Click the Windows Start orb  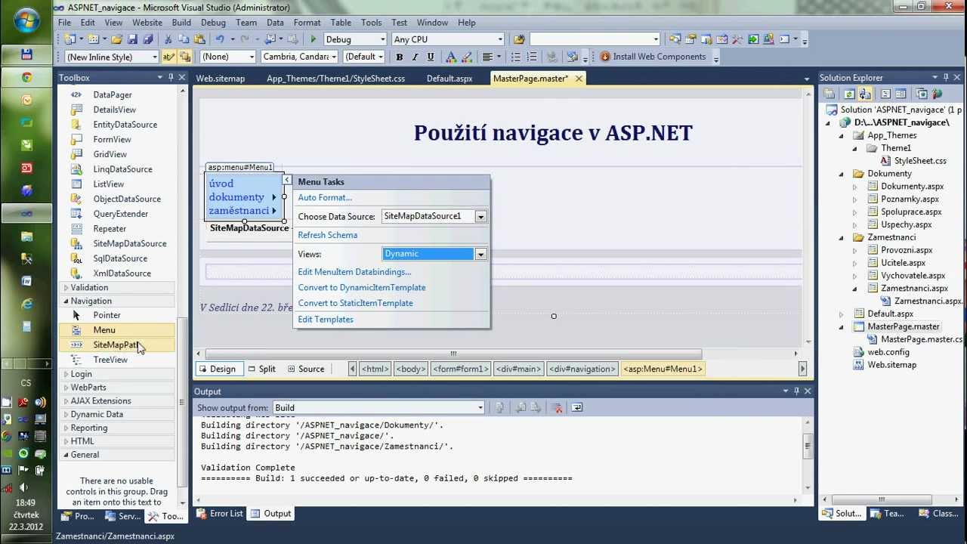tap(27, 20)
